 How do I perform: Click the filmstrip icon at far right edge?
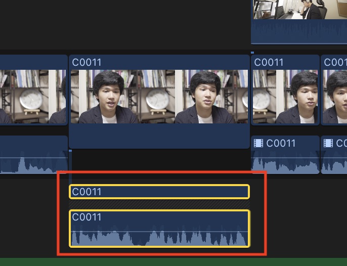coord(328,143)
